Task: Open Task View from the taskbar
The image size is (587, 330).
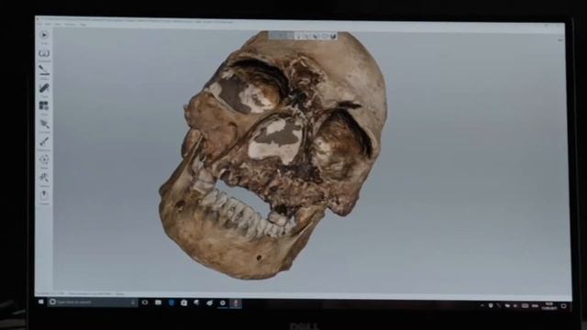Action: click(145, 302)
